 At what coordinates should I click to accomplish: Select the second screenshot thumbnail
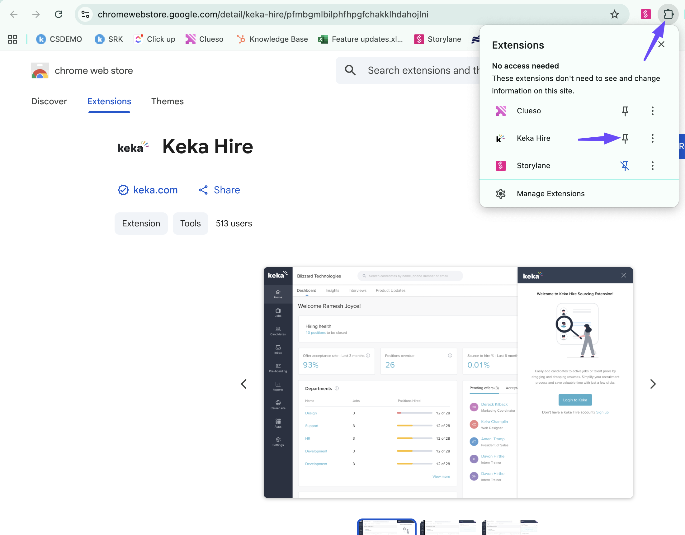(x=448, y=527)
